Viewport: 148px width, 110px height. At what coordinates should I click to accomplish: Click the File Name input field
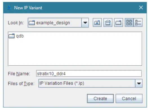click(x=89, y=74)
